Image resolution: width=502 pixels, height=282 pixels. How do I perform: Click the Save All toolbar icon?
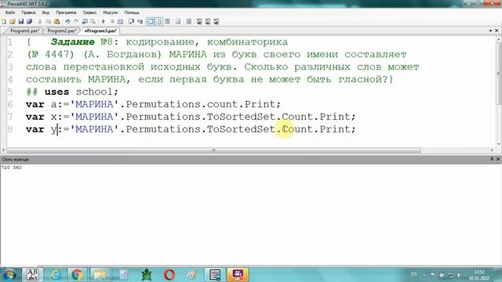tap(30, 21)
